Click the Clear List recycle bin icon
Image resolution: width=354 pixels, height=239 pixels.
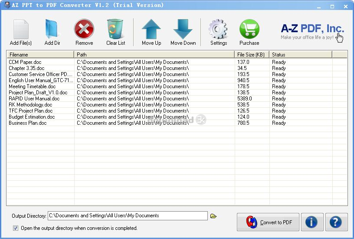tap(115, 29)
